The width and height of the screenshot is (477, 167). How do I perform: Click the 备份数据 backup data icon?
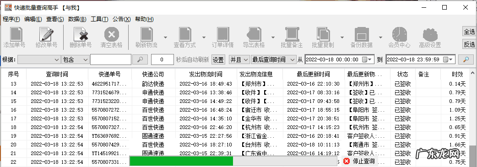(x=361, y=34)
